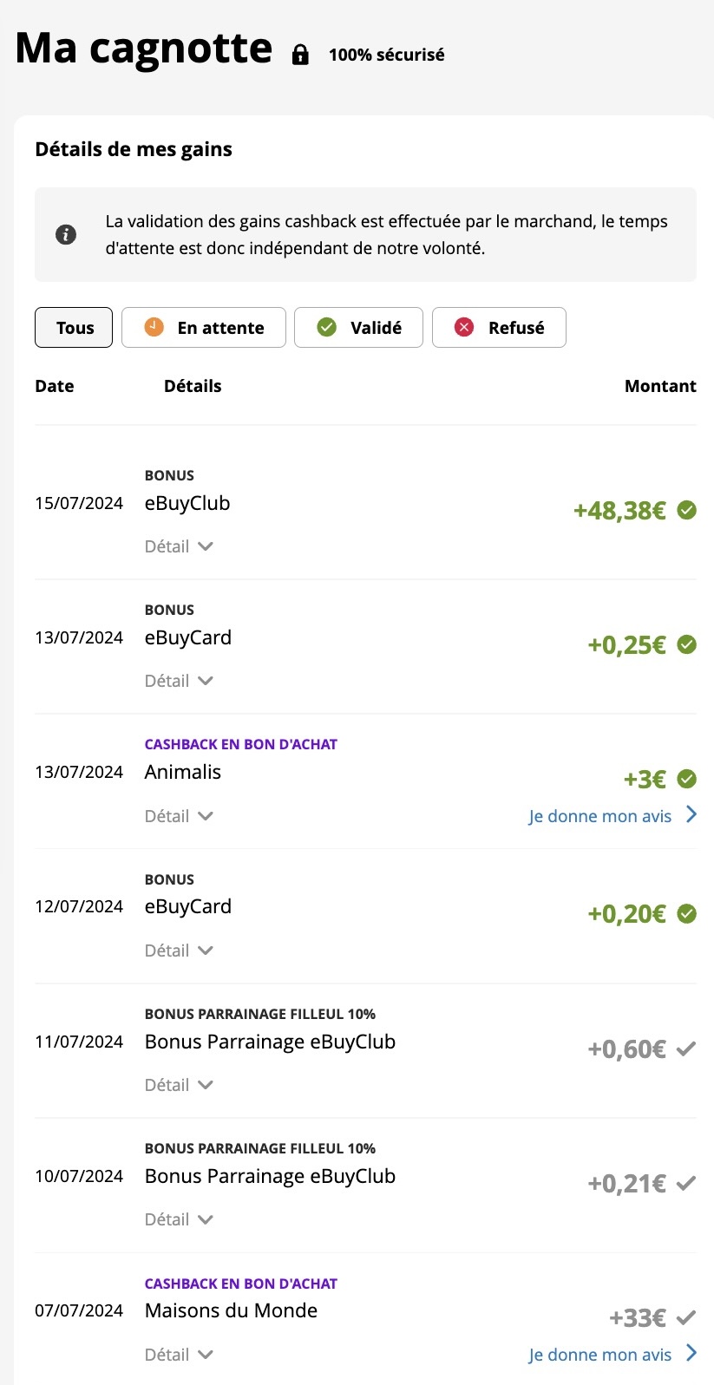This screenshot has width=714, height=1385.
Task: Select the Tous filter
Action: 74,328
